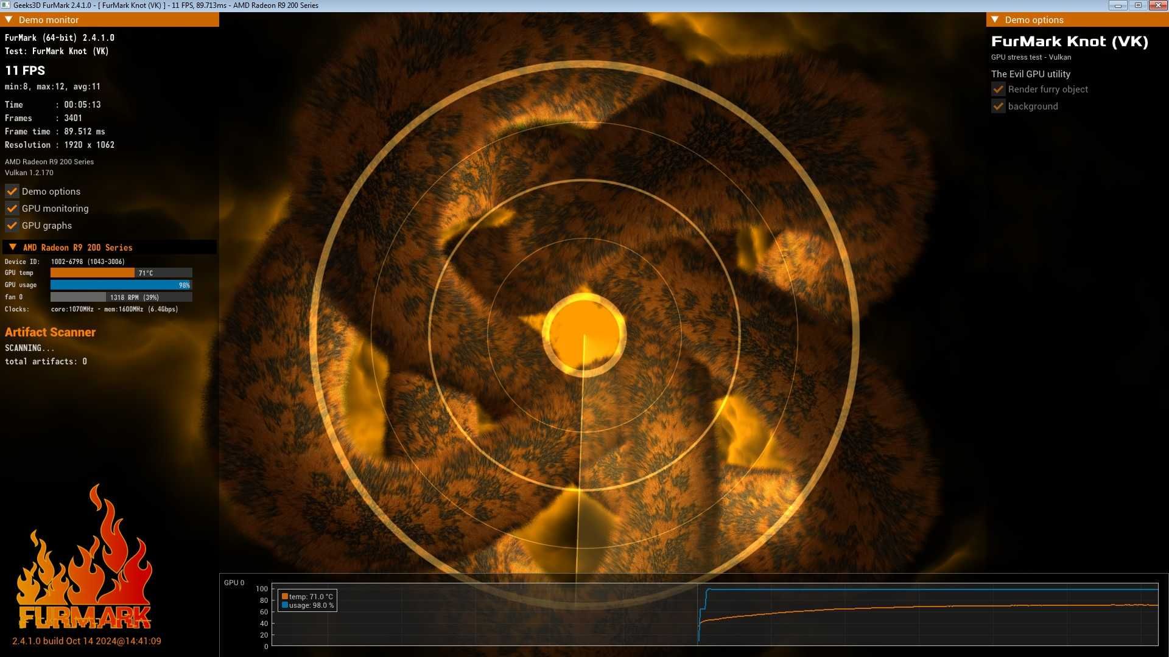Viewport: 1169px width, 657px height.
Task: Click the 'min:8, max:12, avg:11' line
Action: tap(52, 87)
